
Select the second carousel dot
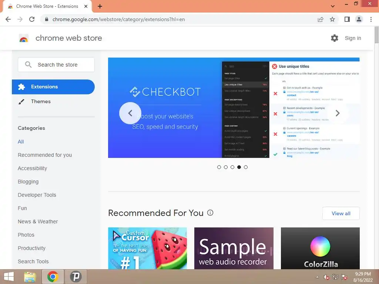(226, 167)
